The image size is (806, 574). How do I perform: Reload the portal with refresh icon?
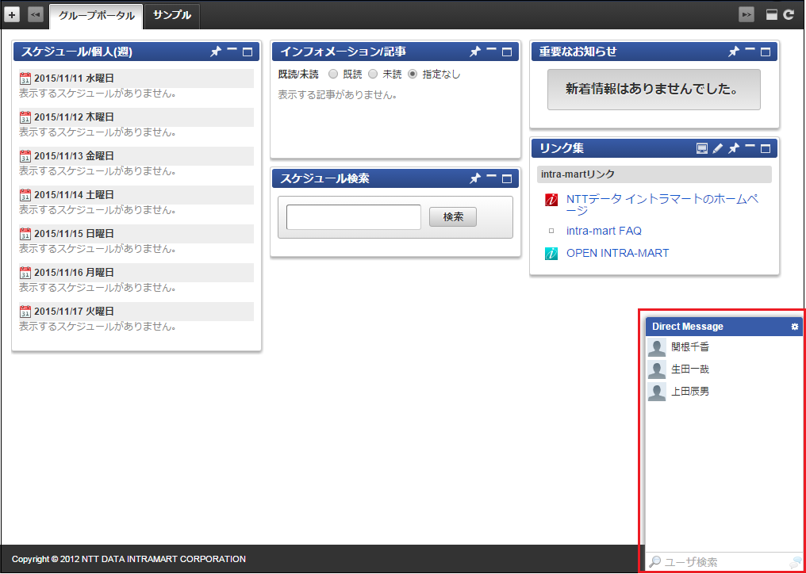(789, 15)
